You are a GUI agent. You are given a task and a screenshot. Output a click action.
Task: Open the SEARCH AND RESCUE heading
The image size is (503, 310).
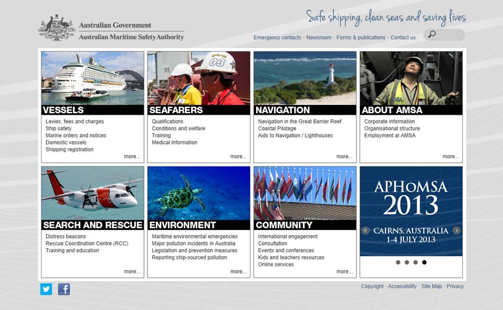[92, 225]
